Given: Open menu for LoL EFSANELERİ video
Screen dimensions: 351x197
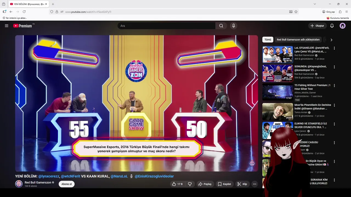Looking at the screenshot, I should [334, 48].
